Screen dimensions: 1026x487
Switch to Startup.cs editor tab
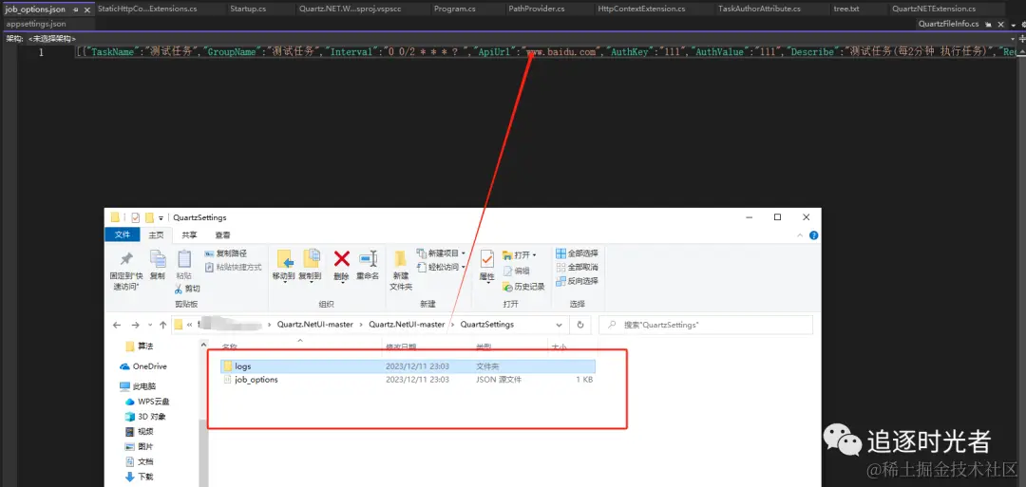(x=248, y=9)
